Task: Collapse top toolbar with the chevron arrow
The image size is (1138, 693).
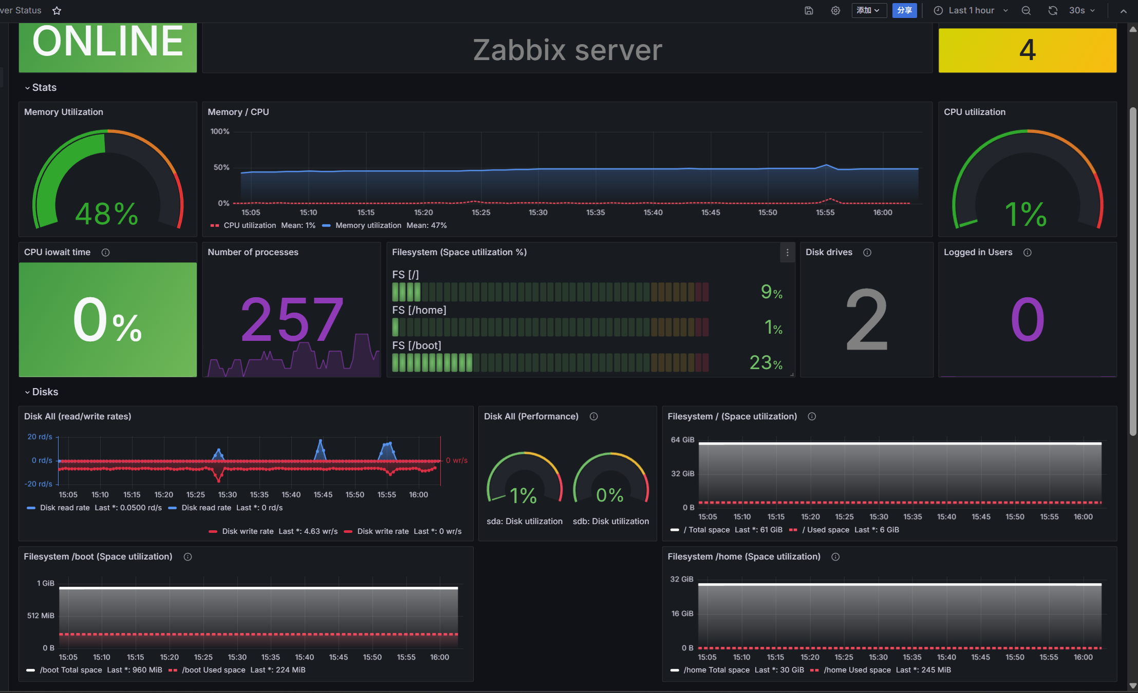Action: coord(1124,11)
